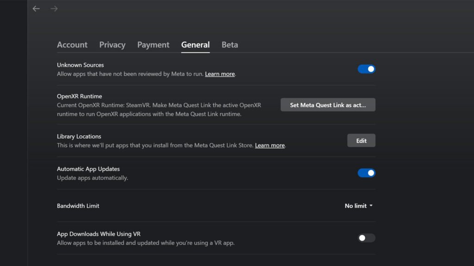The image size is (474, 266).
Task: Click the Bandwidth Limit label
Action: (78, 206)
